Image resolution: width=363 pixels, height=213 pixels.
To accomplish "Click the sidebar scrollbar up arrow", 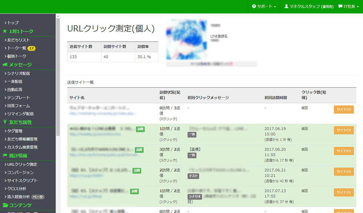I will tap(58, 16).
